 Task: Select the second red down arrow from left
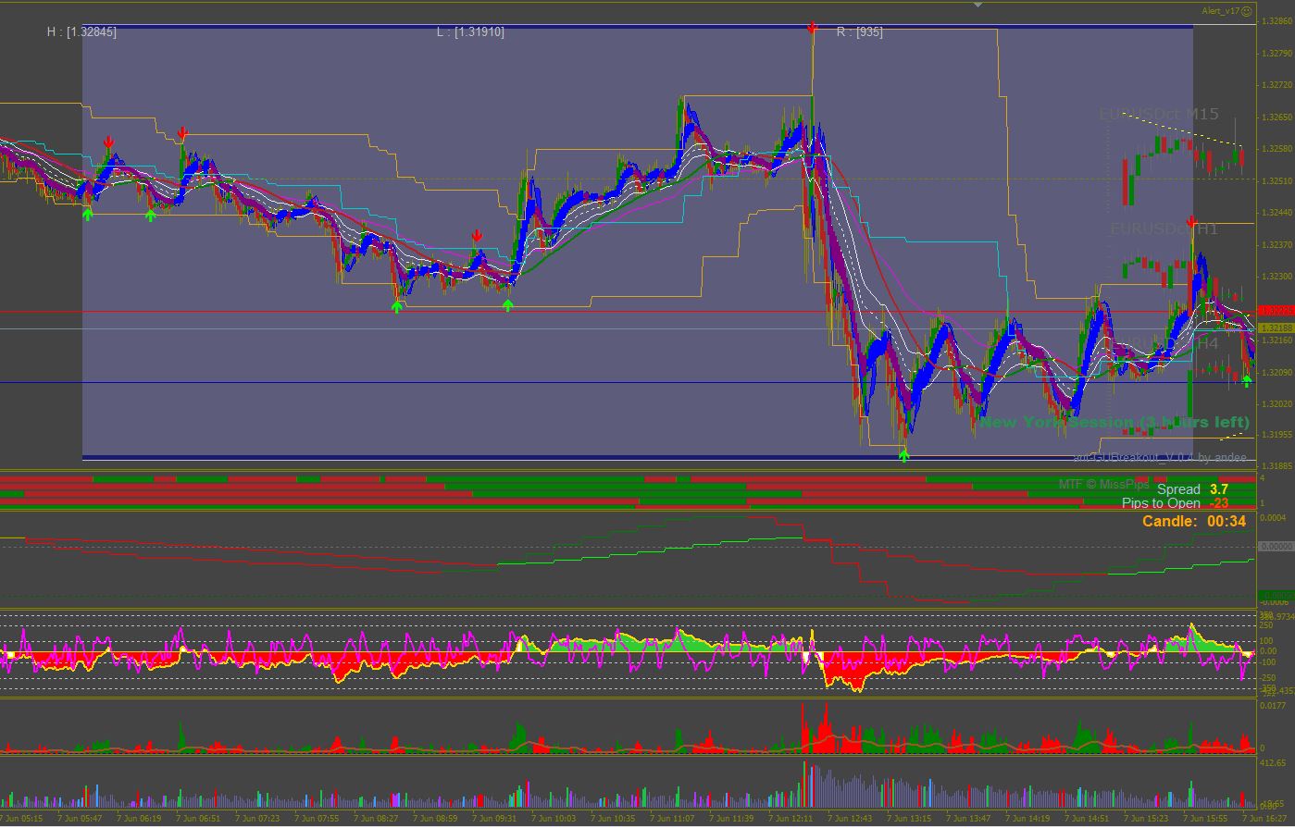coord(183,133)
